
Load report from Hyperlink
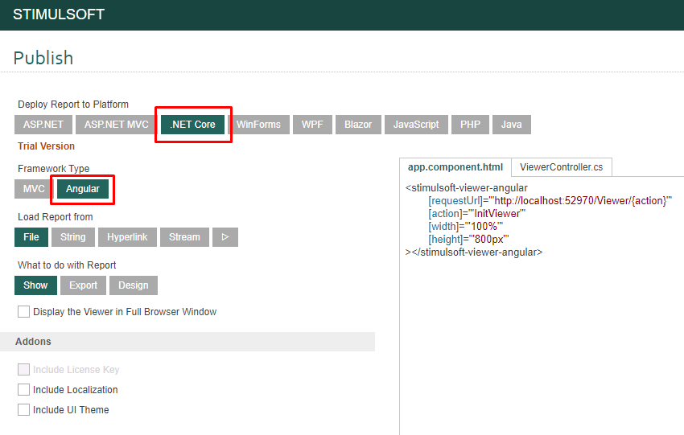[x=127, y=237]
